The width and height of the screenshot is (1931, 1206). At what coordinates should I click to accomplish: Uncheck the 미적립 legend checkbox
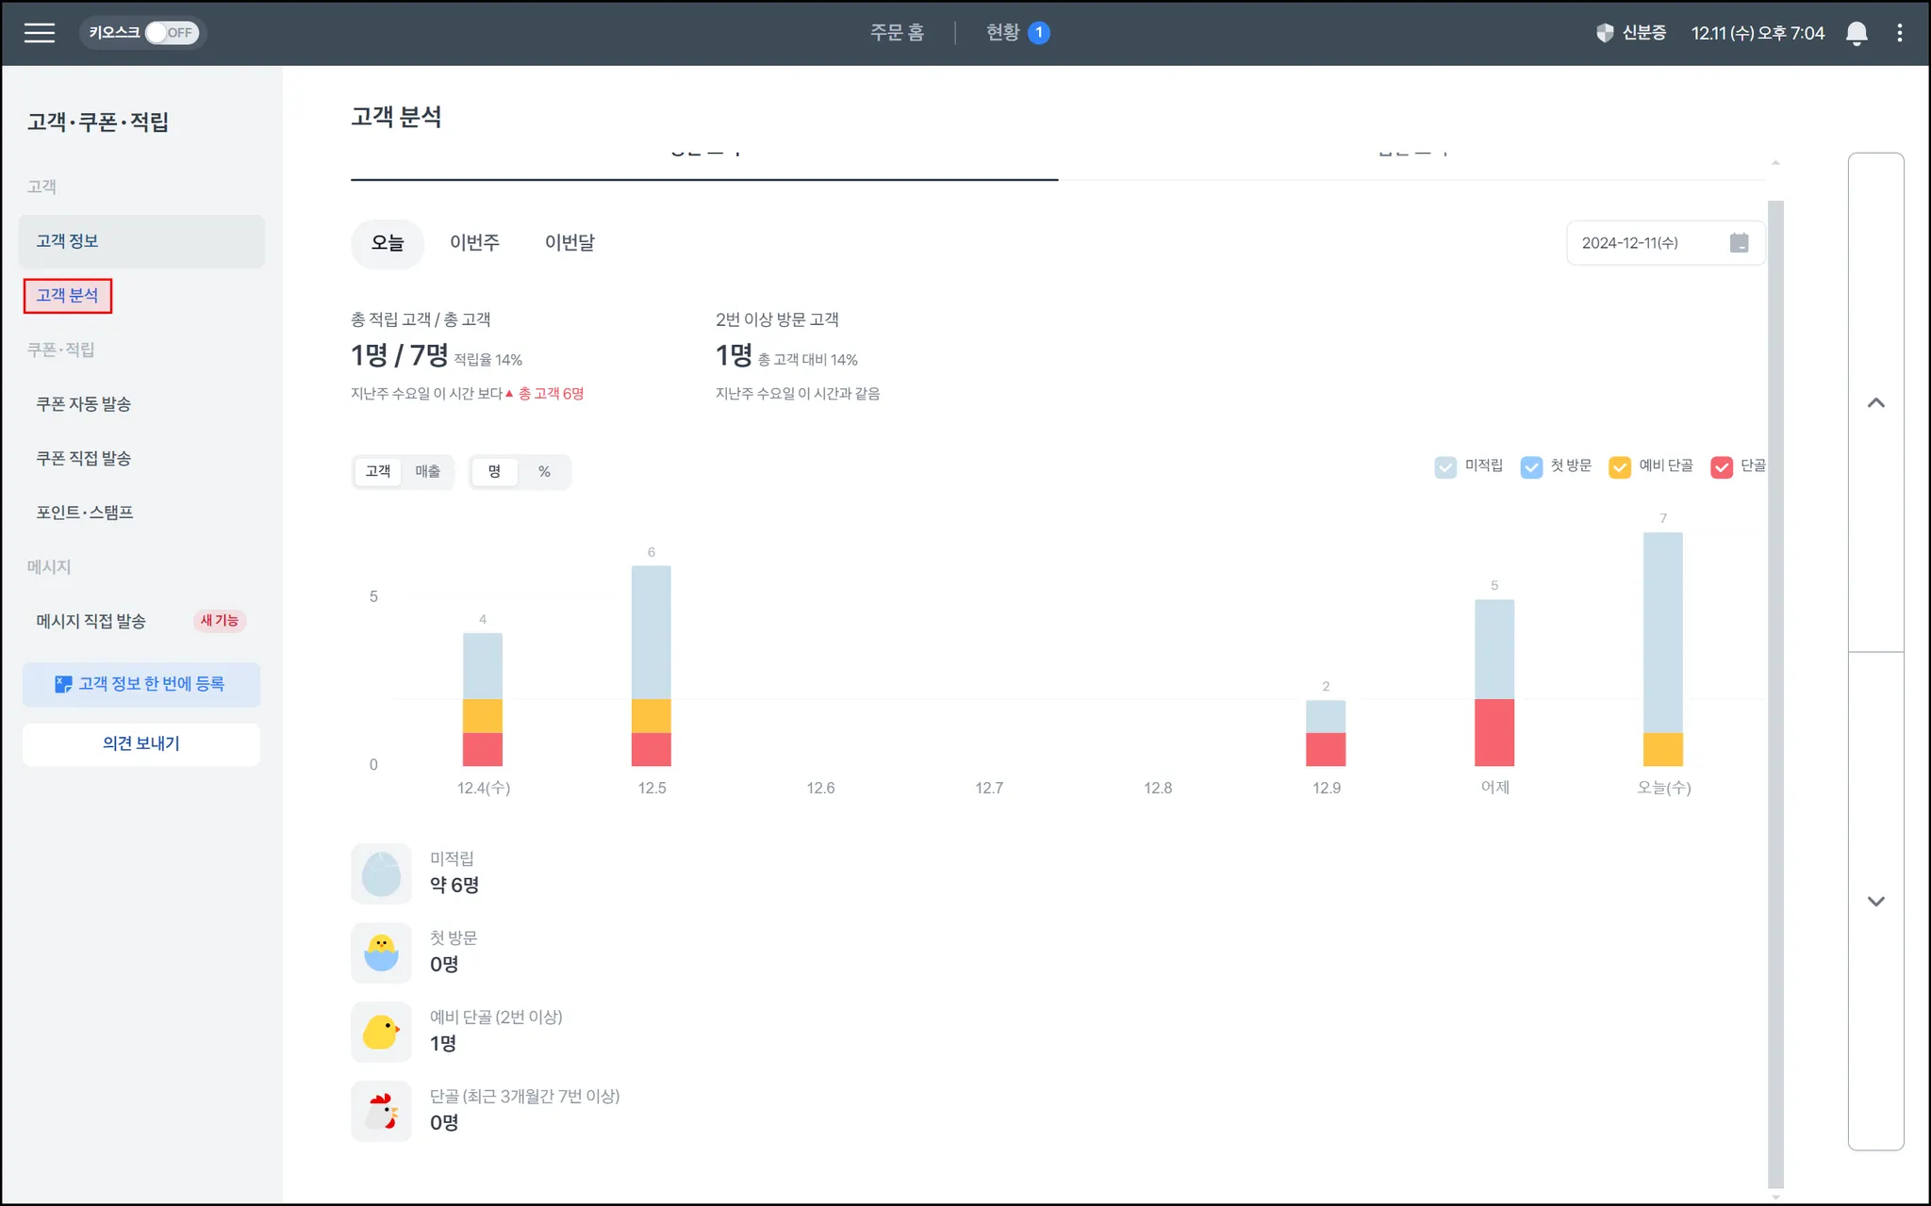[1444, 466]
